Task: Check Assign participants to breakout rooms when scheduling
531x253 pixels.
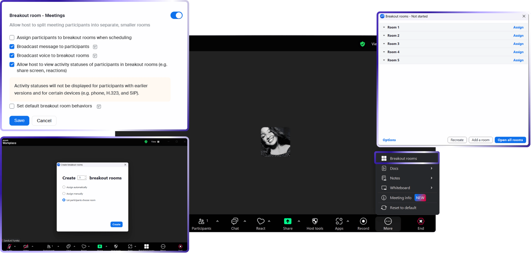Action: (12, 38)
